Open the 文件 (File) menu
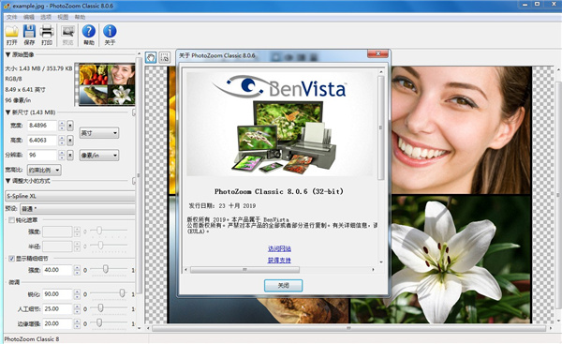 click(11, 17)
